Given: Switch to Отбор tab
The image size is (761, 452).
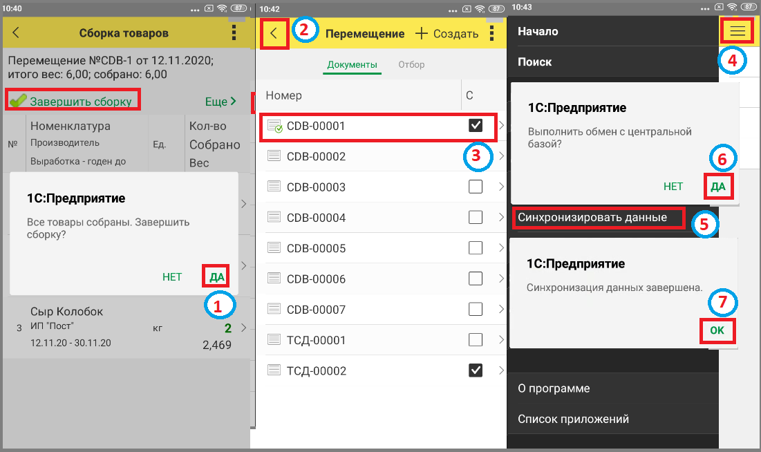Looking at the screenshot, I should [x=411, y=64].
